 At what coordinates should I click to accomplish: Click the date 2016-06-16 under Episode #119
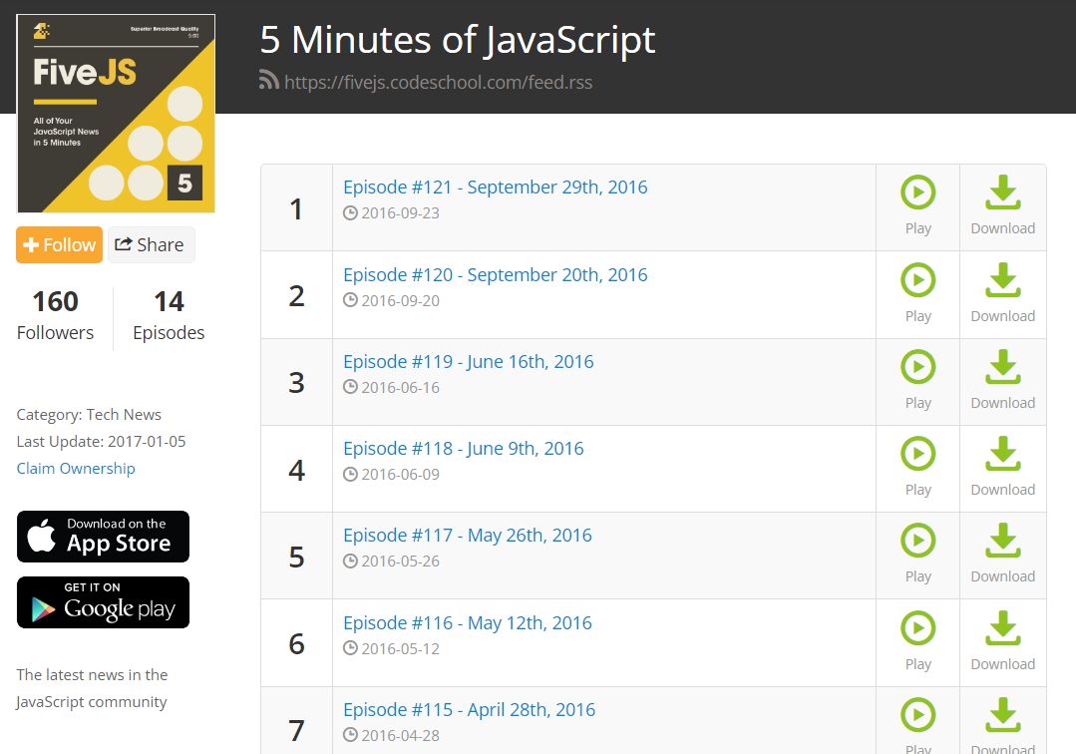(x=400, y=388)
